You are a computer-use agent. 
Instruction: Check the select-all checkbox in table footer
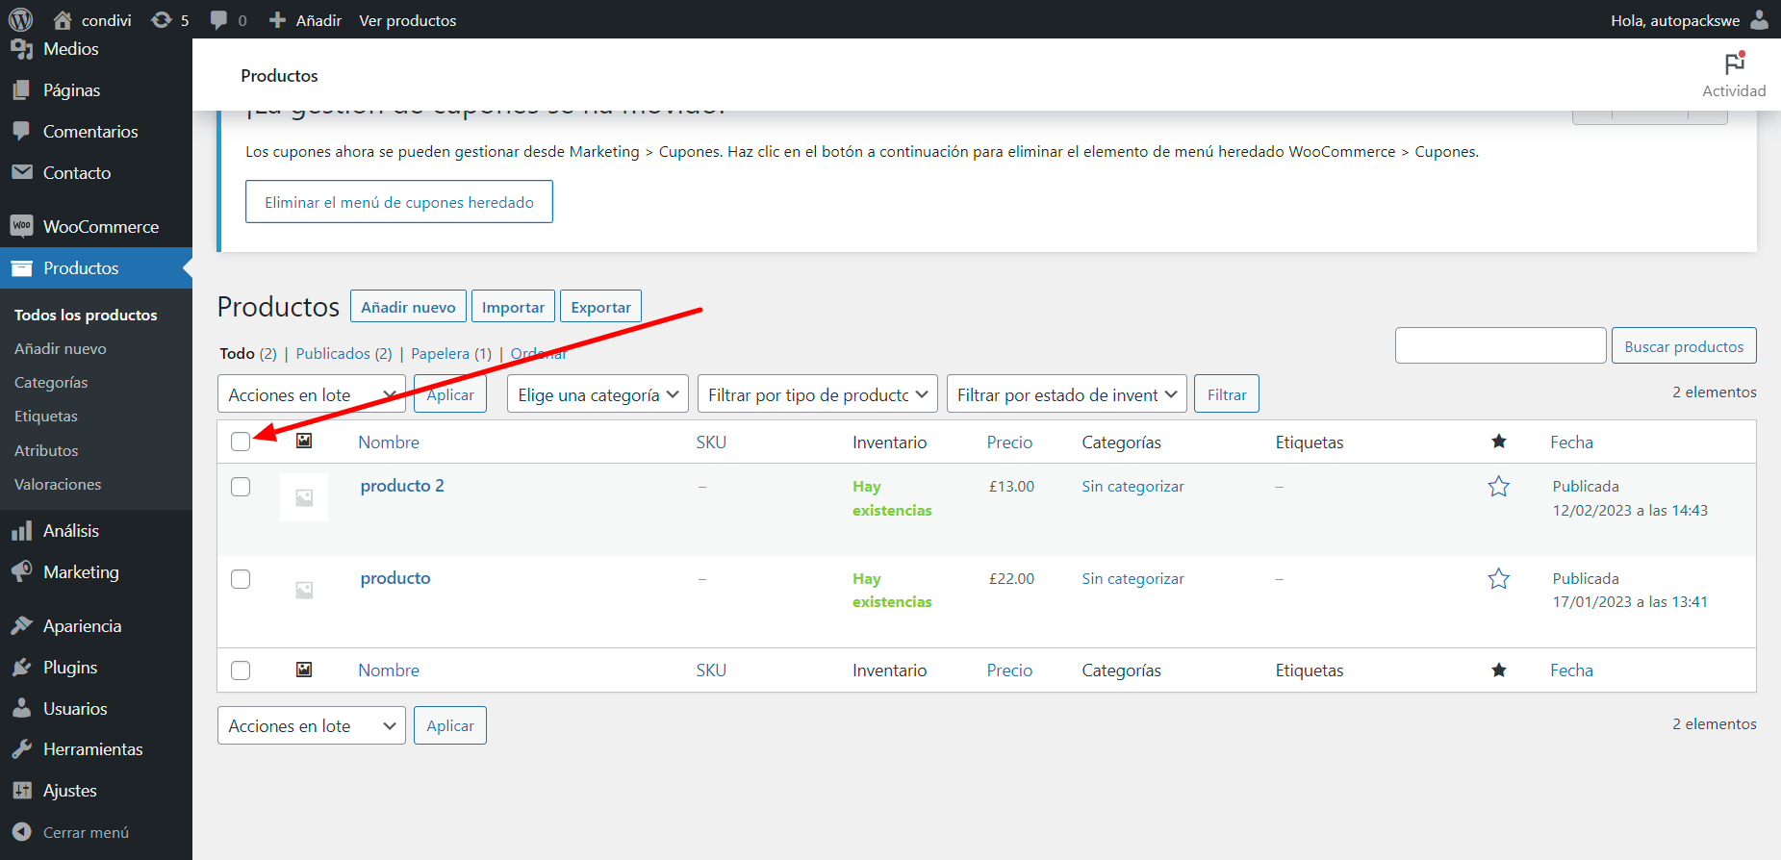coord(241,670)
